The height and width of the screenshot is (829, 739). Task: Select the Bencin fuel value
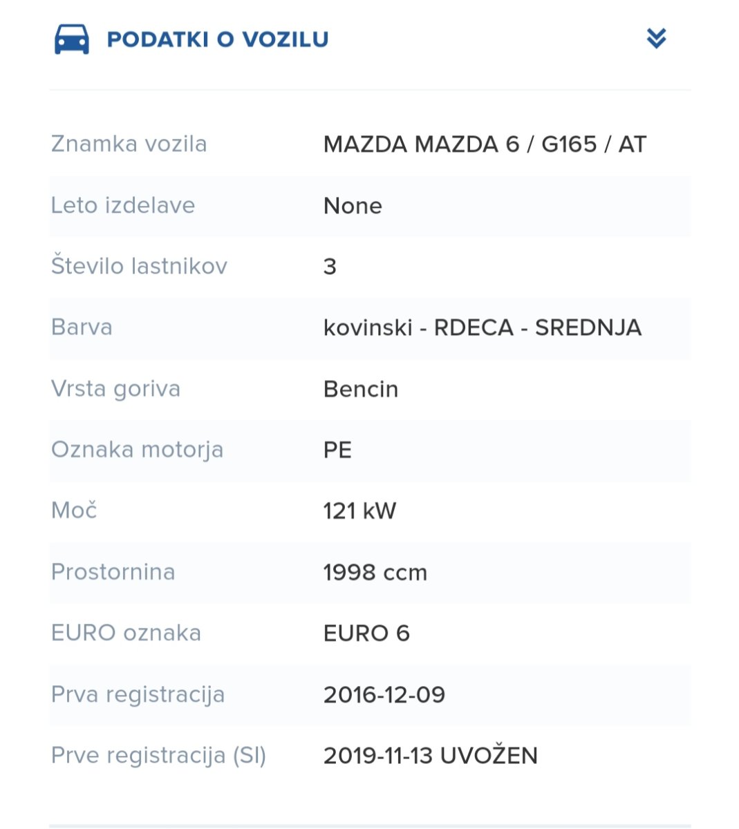(361, 389)
